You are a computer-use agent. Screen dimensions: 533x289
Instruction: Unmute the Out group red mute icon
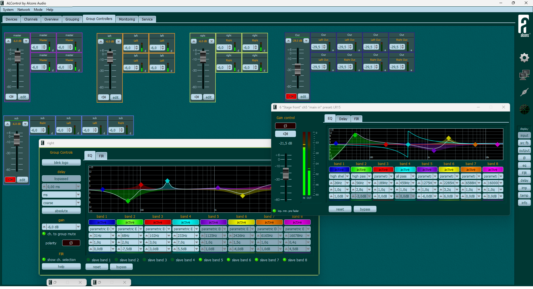click(291, 97)
